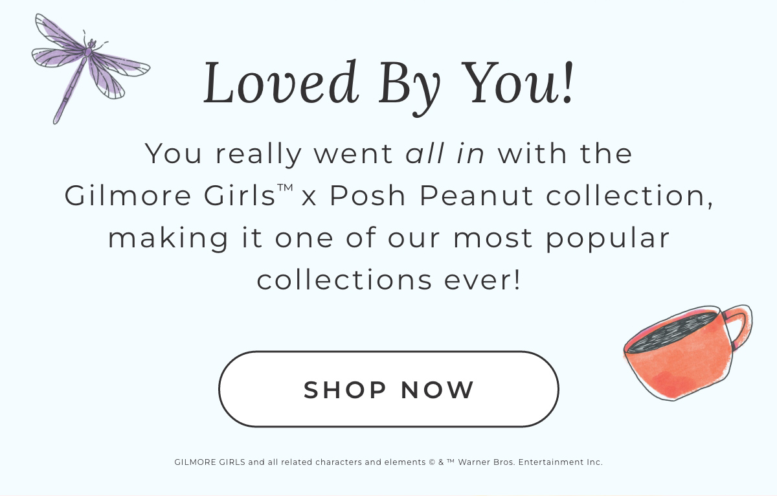Open the Gilmore Girls collection link

[388, 389]
